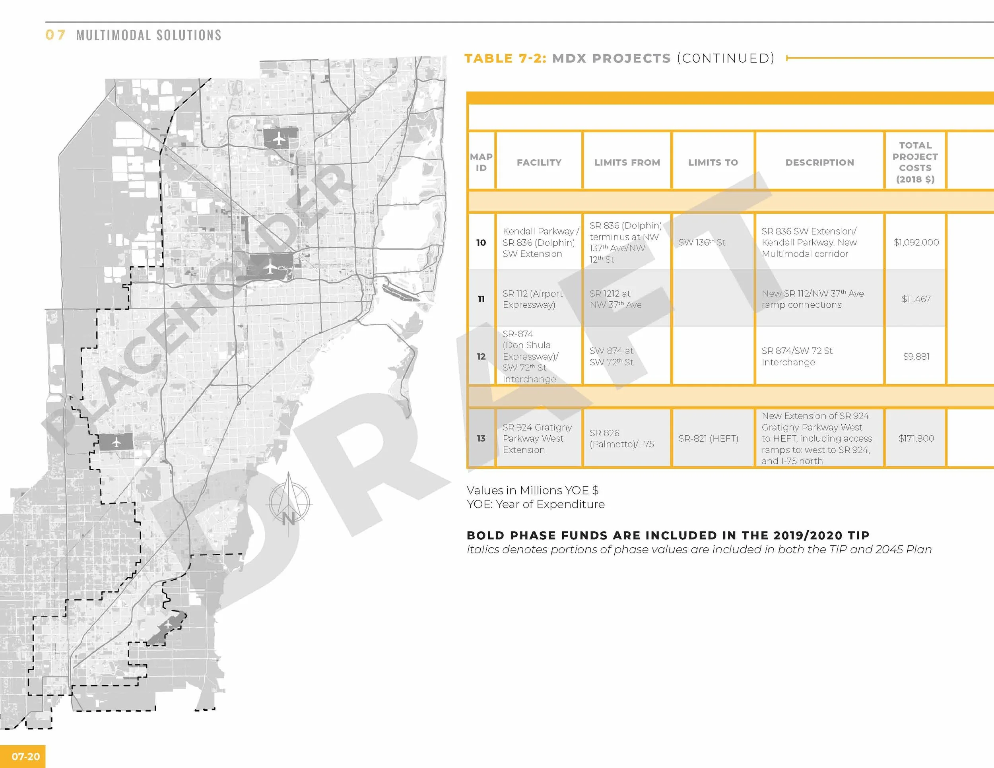The image size is (994, 768).
Task: Click the "BOLD PHASE FUNDS ARE INCLUDED" note
Action: point(668,535)
